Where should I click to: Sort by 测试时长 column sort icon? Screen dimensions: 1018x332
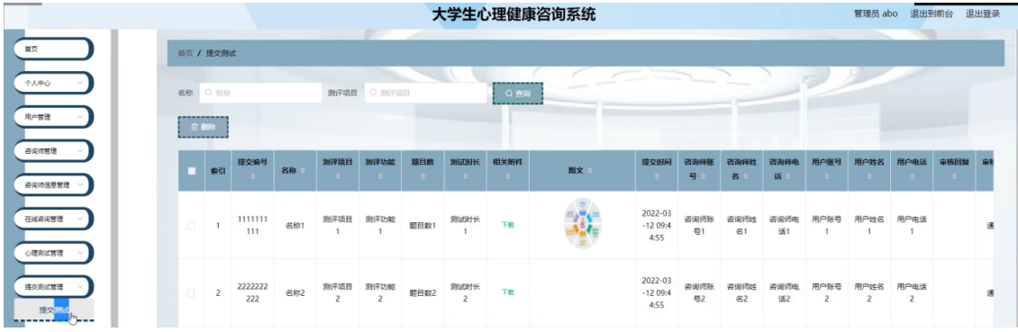[465, 177]
